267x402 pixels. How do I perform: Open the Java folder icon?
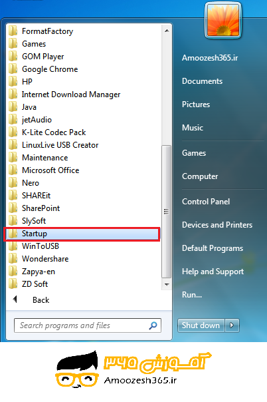coord(13,106)
